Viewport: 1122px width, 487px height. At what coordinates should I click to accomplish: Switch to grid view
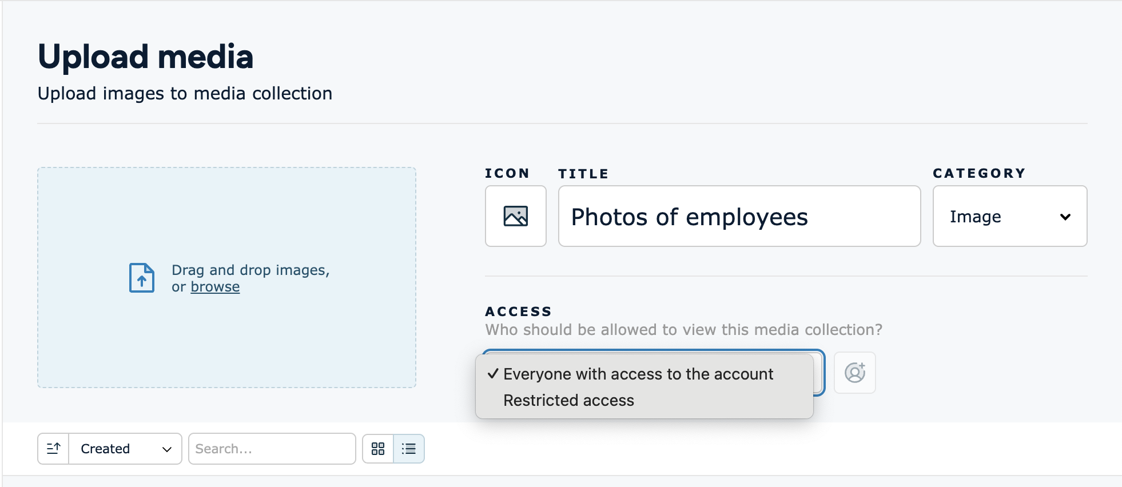[378, 449]
